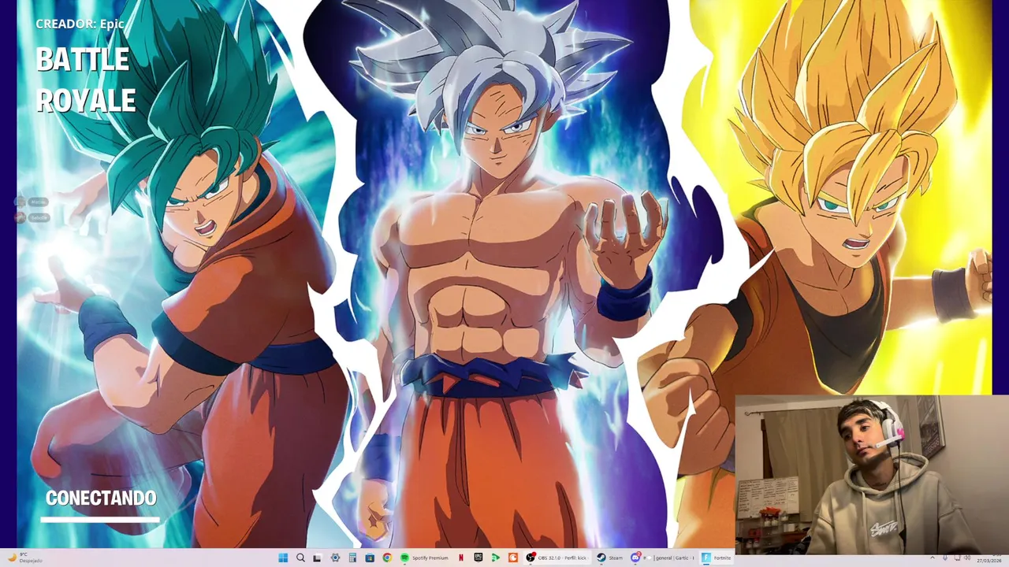Open Google Chrome from taskbar
The image size is (1009, 567).
click(387, 558)
